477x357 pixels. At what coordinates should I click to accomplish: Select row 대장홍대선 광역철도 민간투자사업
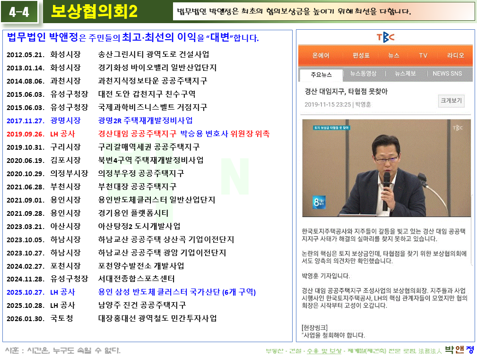(112, 318)
